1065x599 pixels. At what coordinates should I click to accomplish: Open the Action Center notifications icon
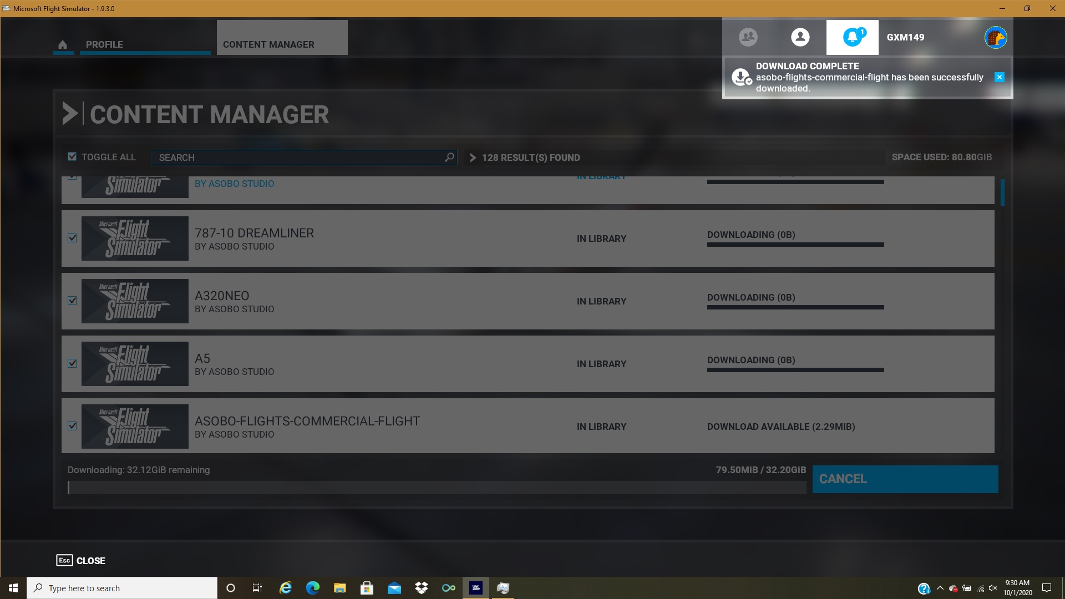click(1047, 588)
